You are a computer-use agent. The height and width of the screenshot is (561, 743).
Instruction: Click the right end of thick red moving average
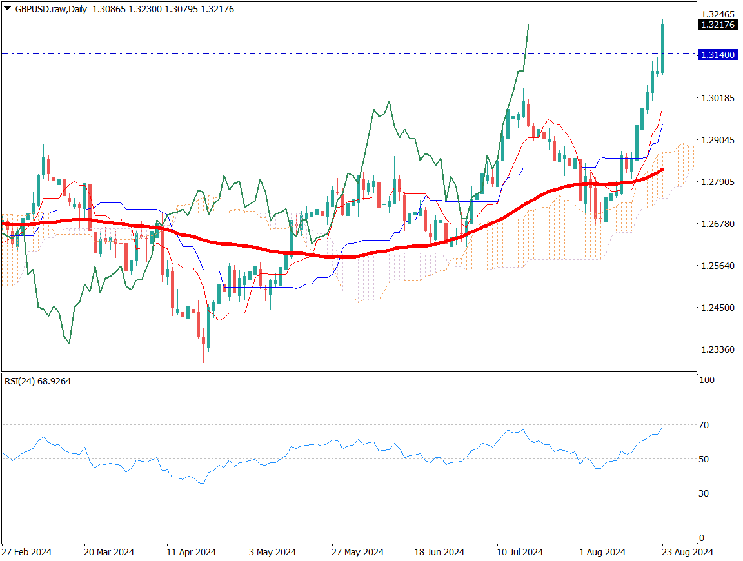pos(662,170)
